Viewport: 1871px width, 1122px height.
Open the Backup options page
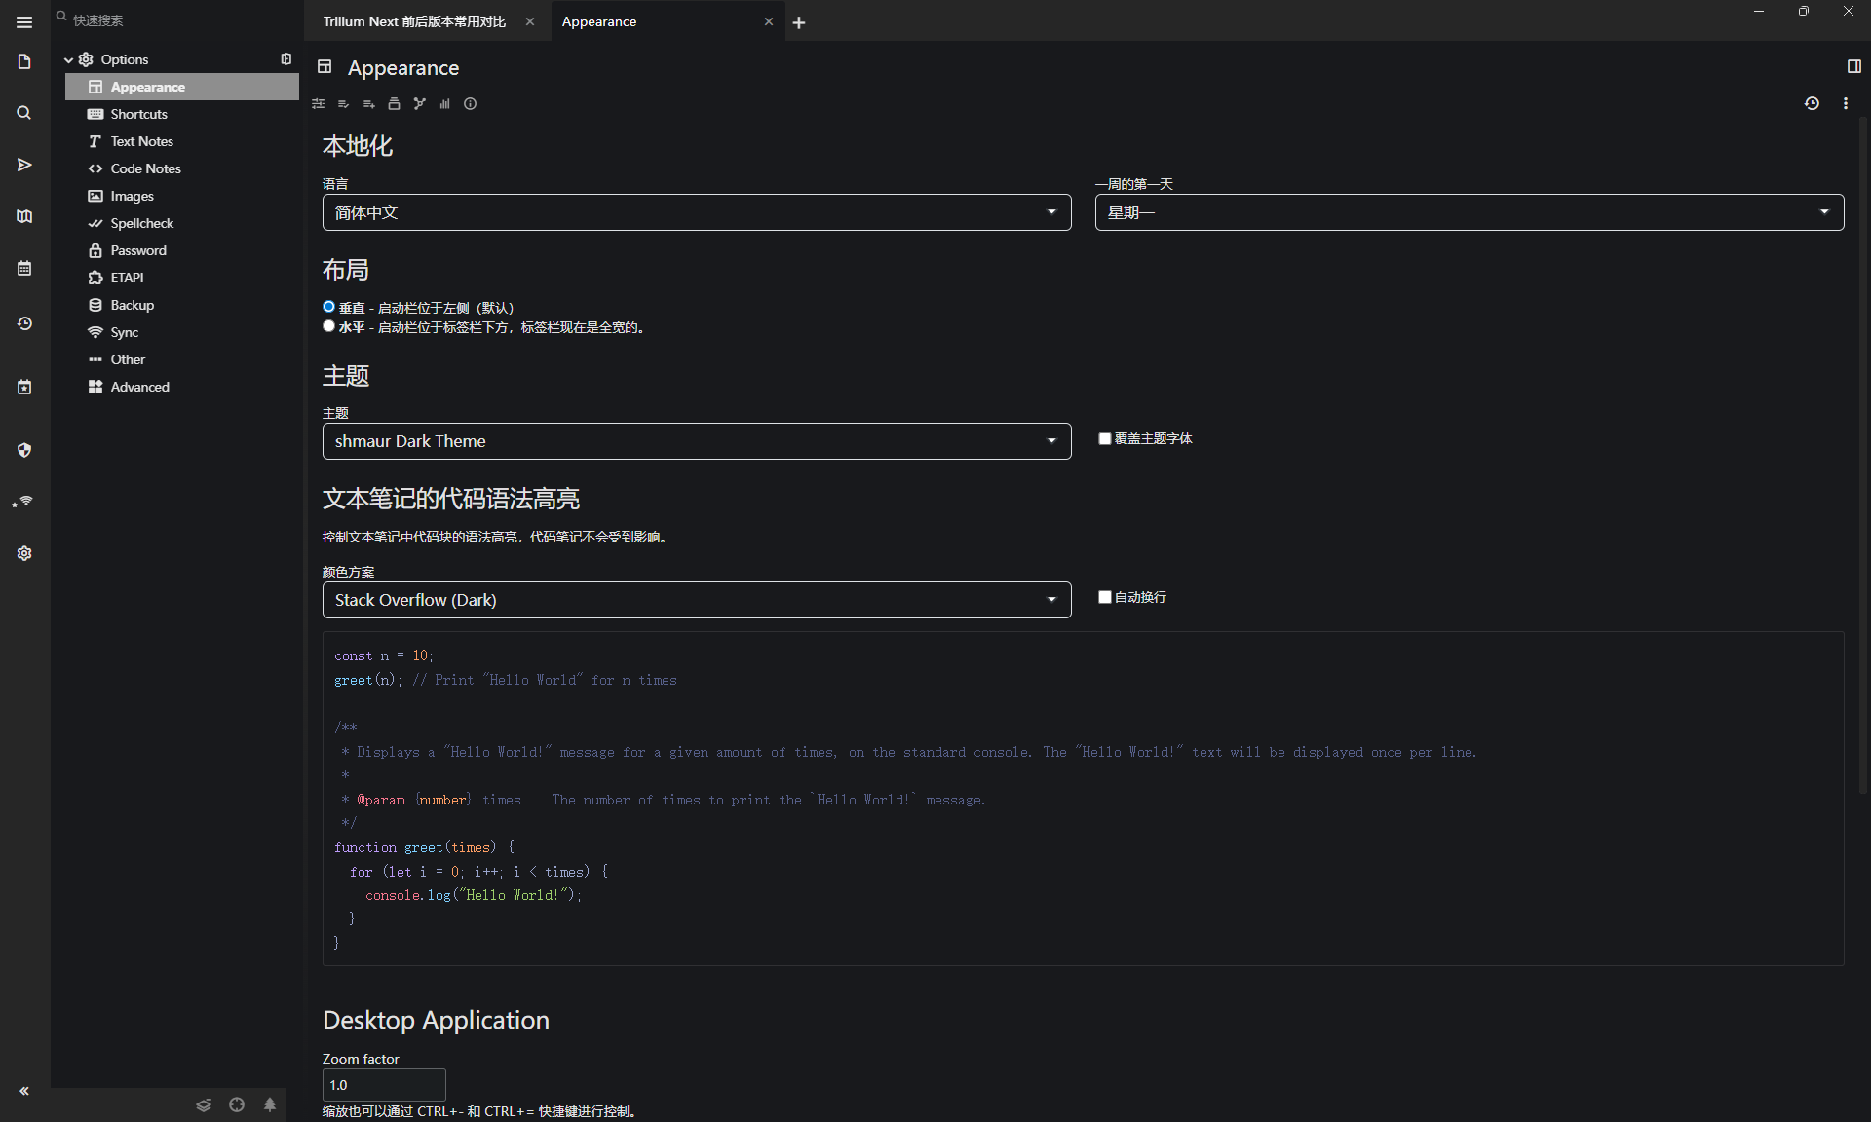point(132,305)
